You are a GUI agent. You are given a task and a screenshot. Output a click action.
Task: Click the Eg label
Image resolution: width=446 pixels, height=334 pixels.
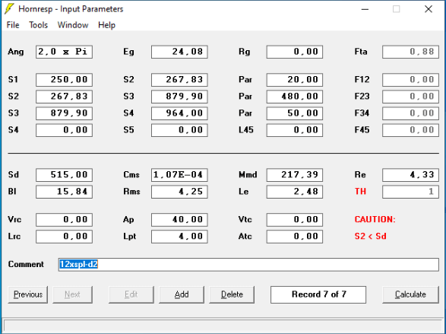tap(128, 52)
